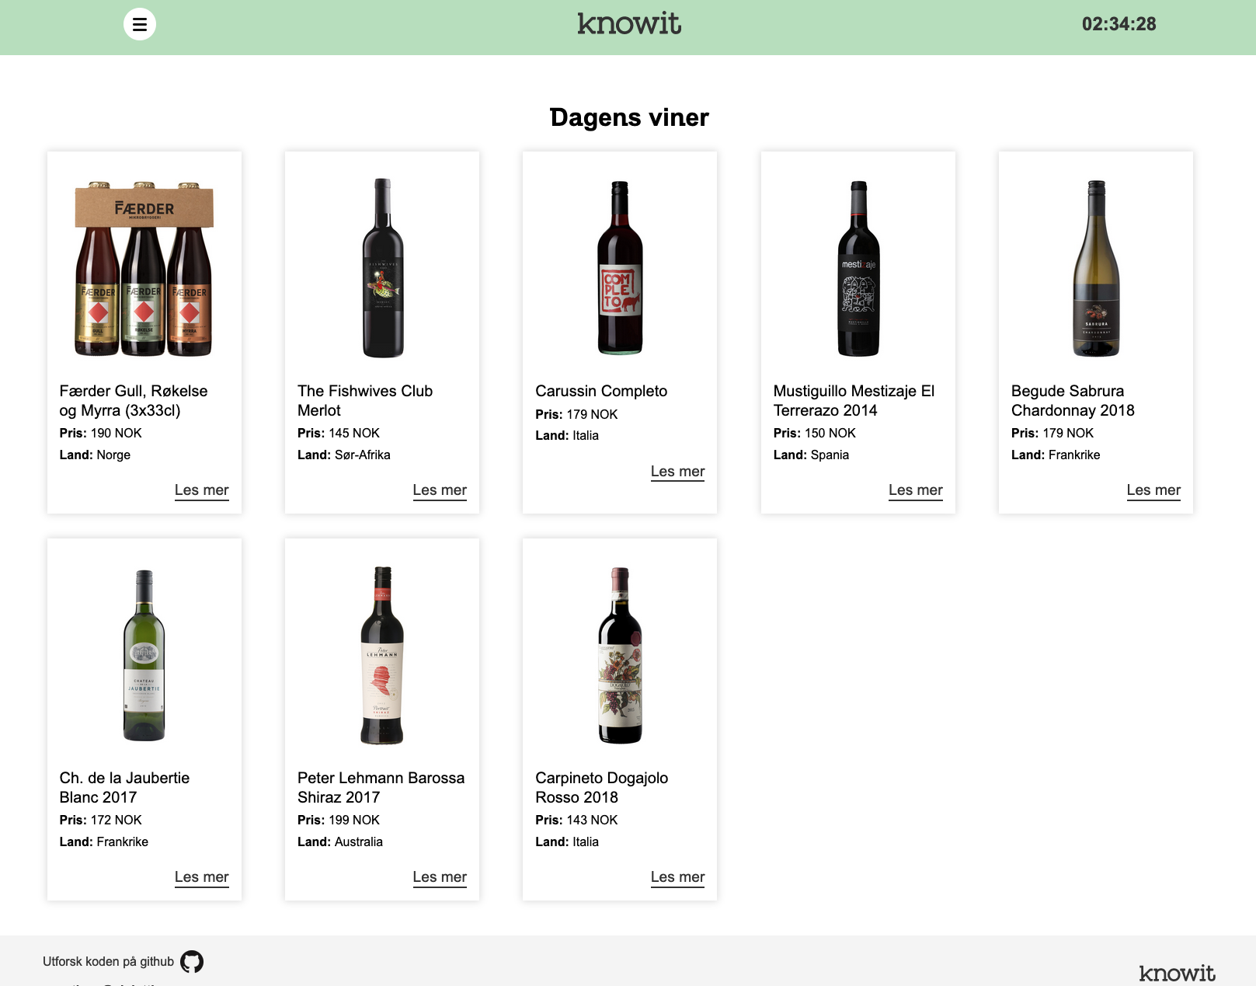Open Les mer for Mustiguillo Mestizaje
Image resolution: width=1256 pixels, height=986 pixels.
click(916, 490)
